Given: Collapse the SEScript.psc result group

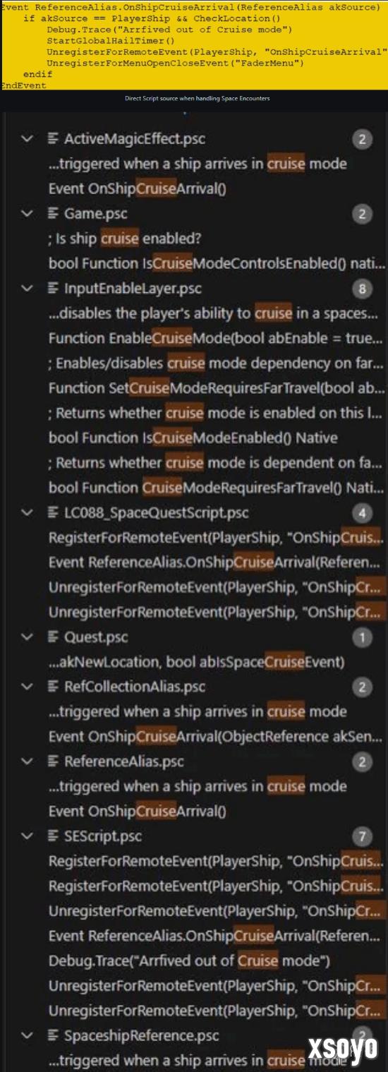Looking at the screenshot, I should click(x=27, y=836).
